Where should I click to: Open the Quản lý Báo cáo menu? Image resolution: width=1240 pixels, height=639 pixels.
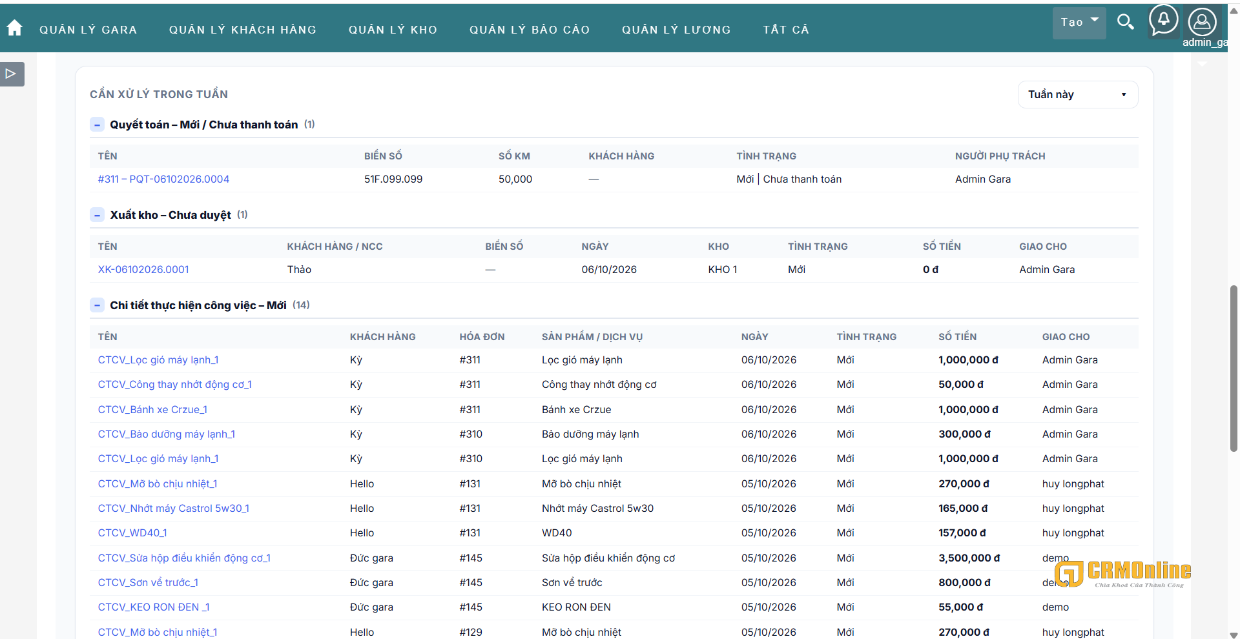pos(530,30)
